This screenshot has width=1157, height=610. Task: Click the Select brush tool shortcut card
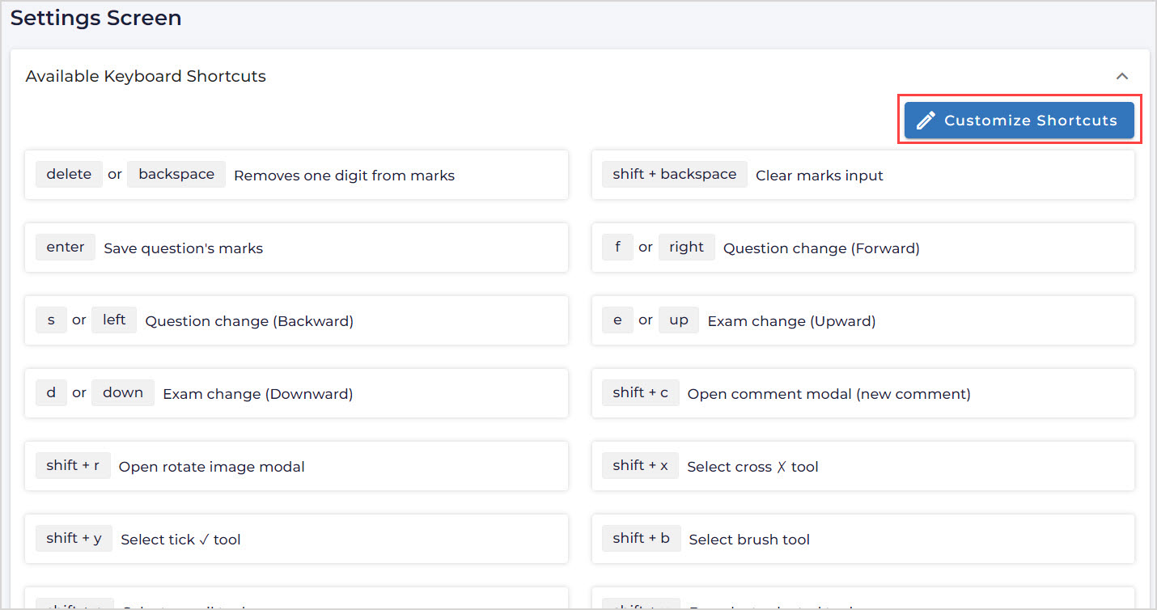coord(862,539)
